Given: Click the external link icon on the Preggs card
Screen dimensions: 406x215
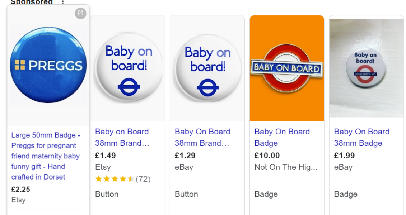Looking at the screenshot, I should tap(80, 14).
